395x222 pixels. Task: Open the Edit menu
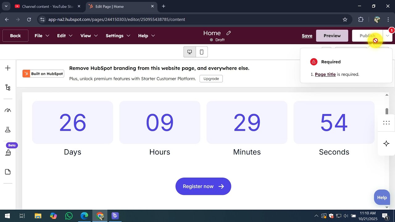coord(65,36)
